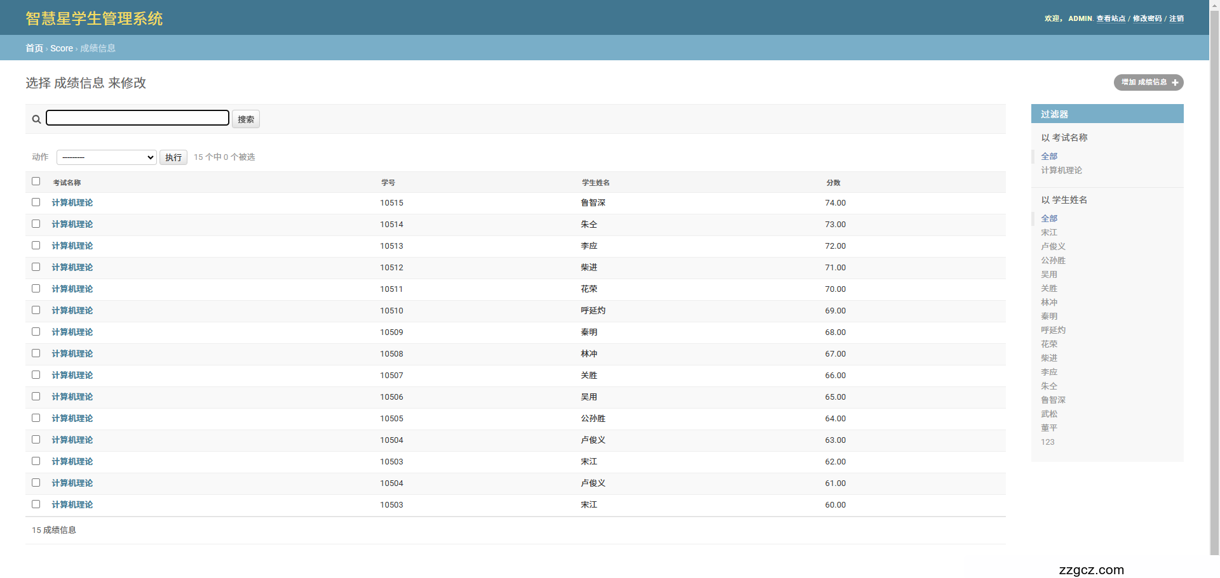Sort by 学号 column header
The height and width of the screenshot is (578, 1220).
[x=388, y=183]
